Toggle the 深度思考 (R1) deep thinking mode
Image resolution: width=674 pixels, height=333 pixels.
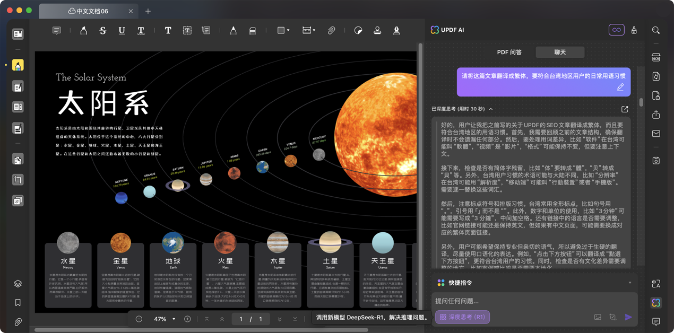(x=462, y=317)
